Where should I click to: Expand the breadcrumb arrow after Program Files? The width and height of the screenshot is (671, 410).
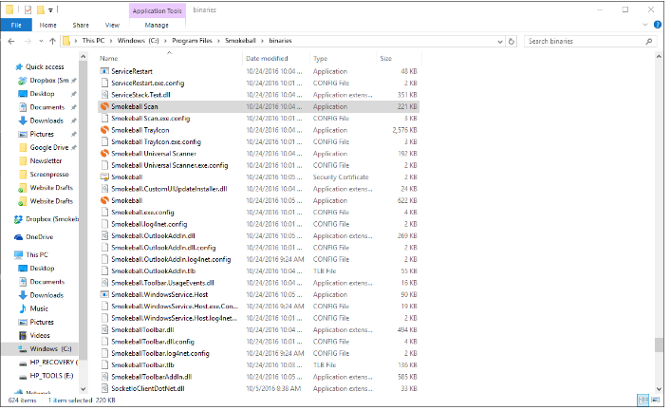218,41
